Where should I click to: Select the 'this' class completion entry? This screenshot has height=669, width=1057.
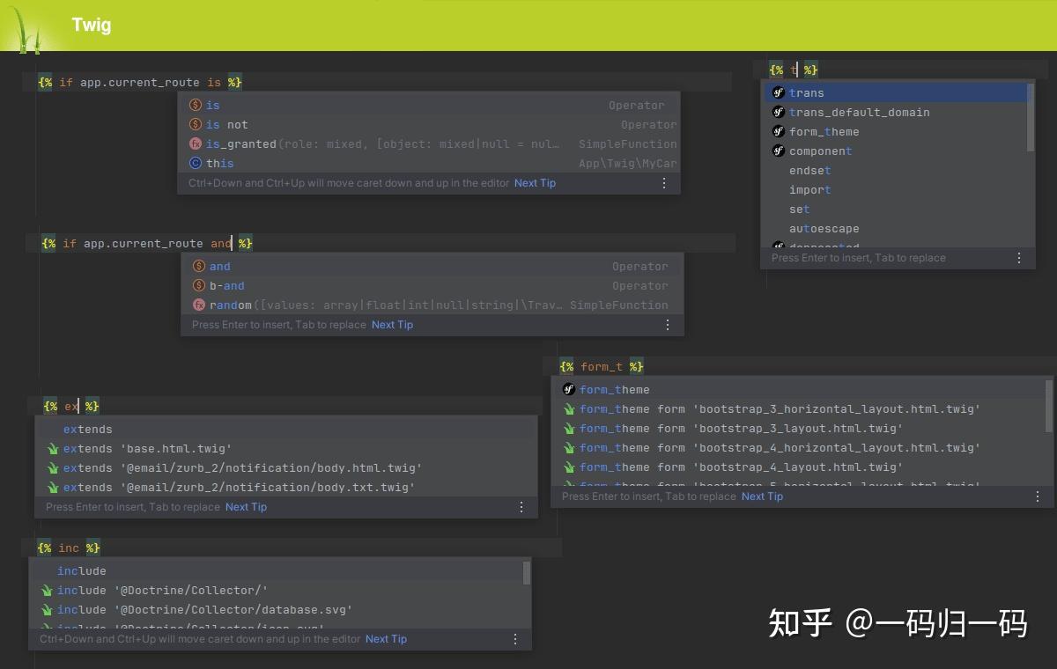429,163
